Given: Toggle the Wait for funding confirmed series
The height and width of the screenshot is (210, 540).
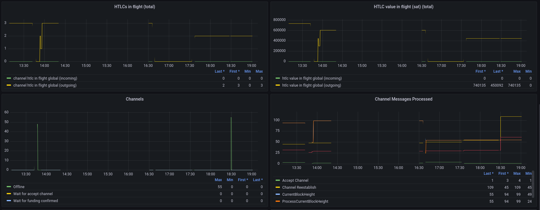Looking at the screenshot, I should 36,201.
